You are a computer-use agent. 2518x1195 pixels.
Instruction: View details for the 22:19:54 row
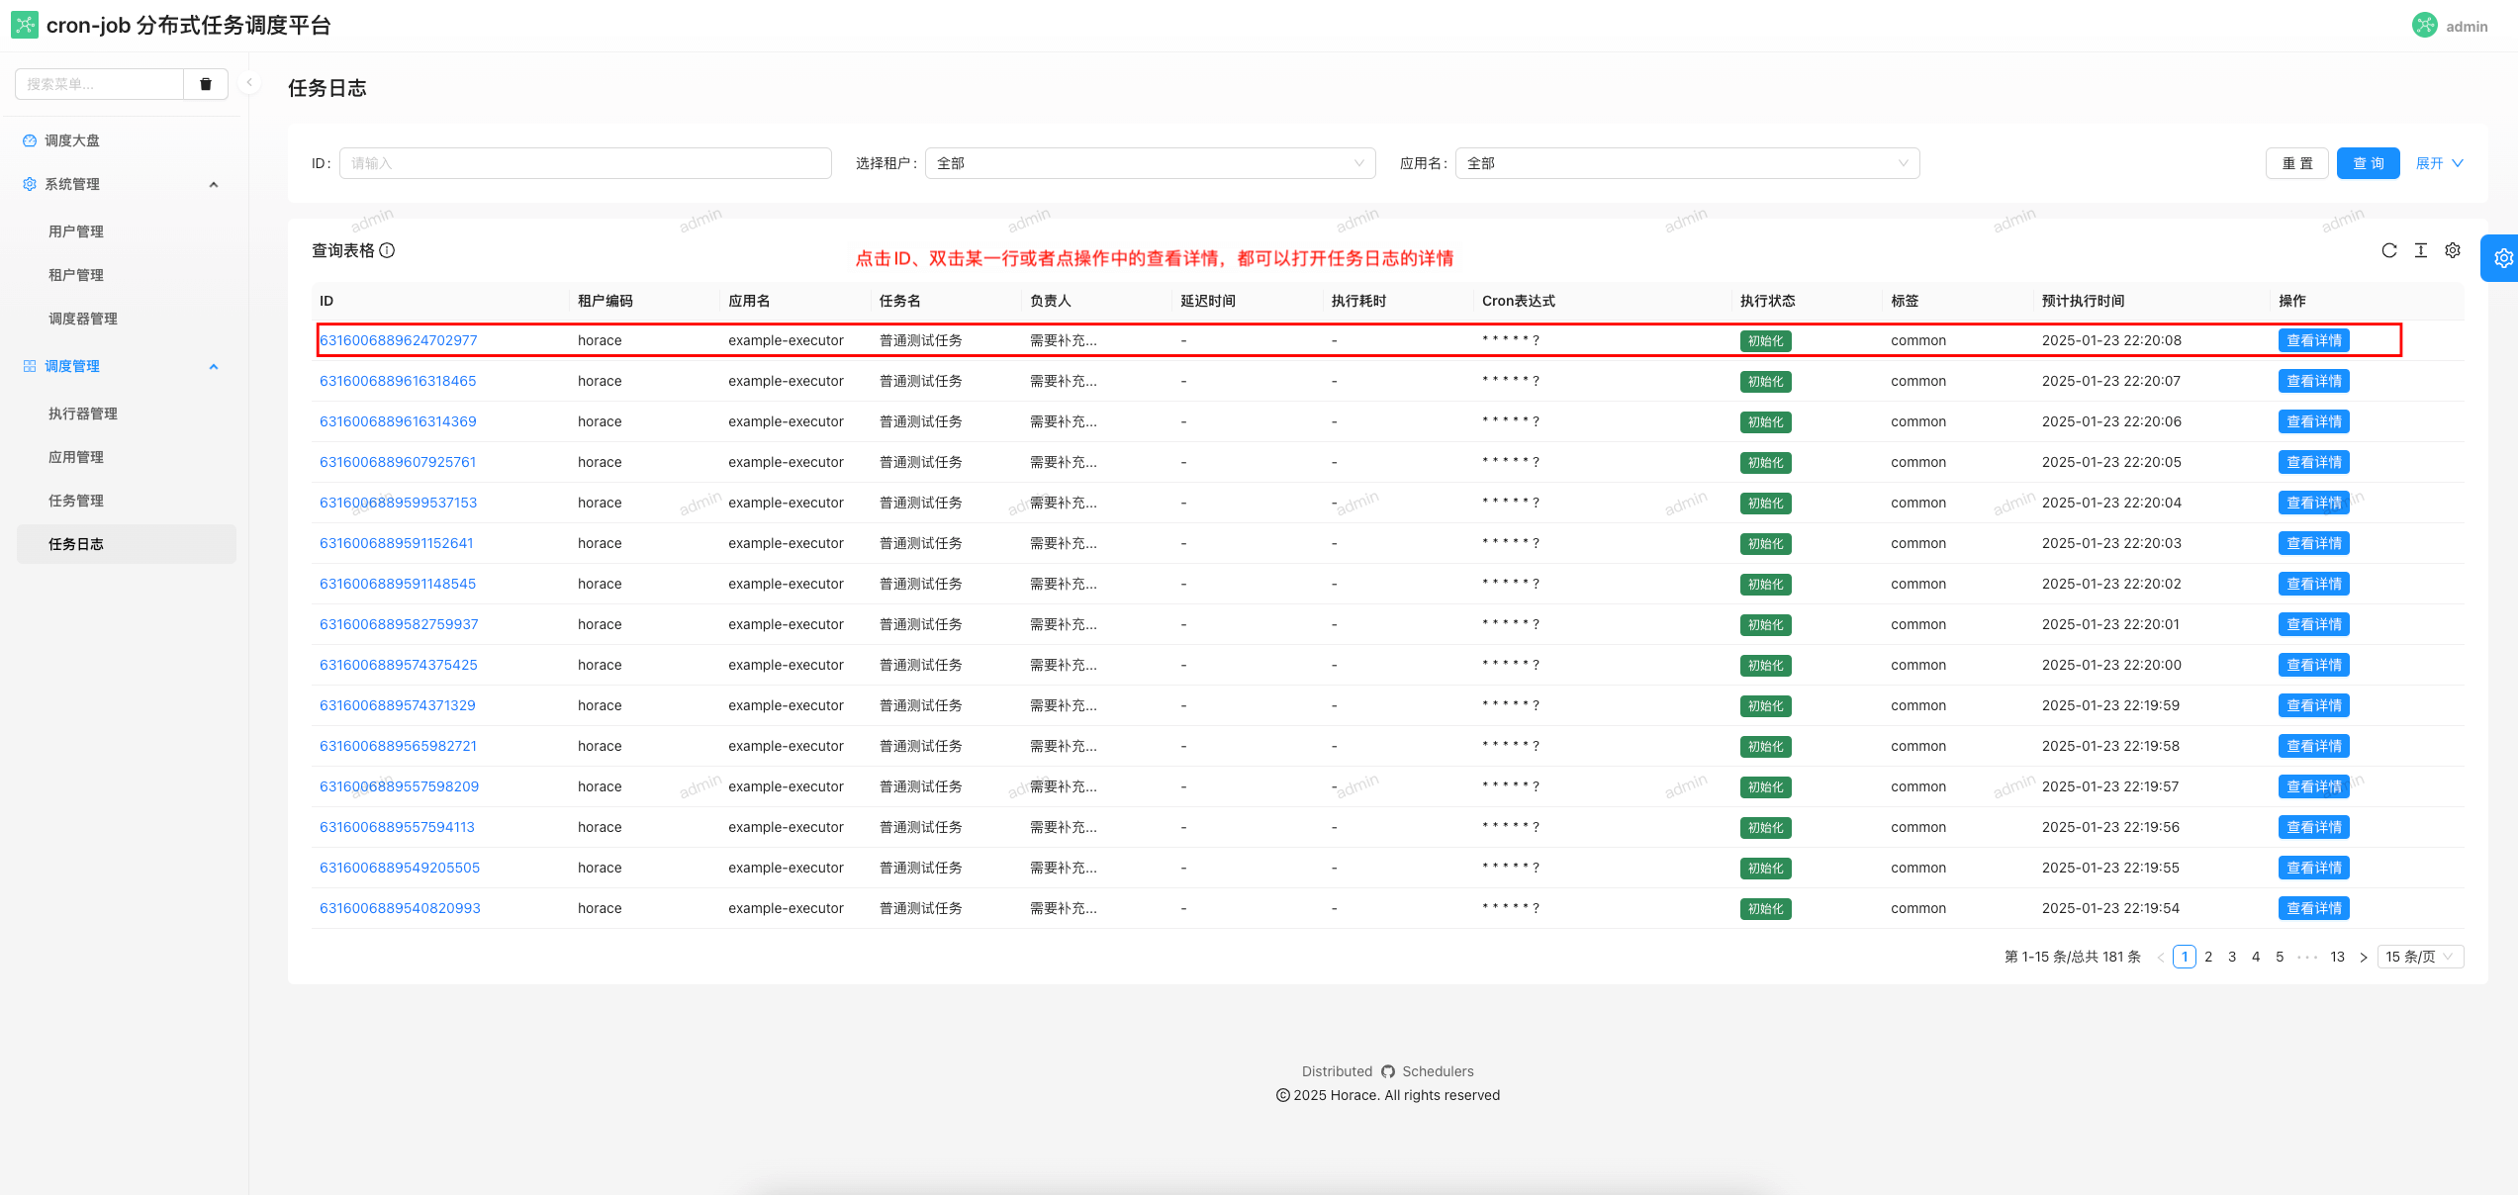click(x=2313, y=908)
